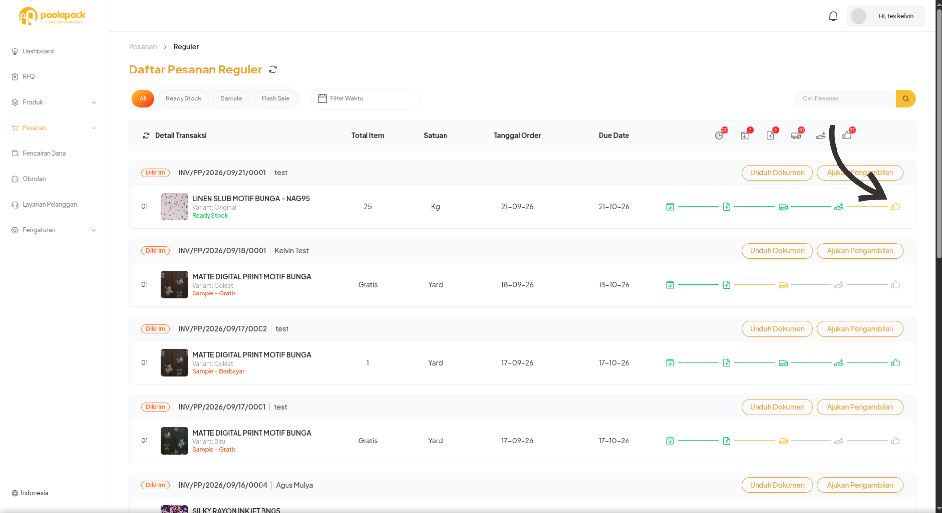Click Ajukan Pengambilan for INV/PP/2026/09/17/0001

click(860, 407)
